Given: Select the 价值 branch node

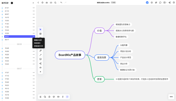Looking at the screenshot, I should click(99, 31).
